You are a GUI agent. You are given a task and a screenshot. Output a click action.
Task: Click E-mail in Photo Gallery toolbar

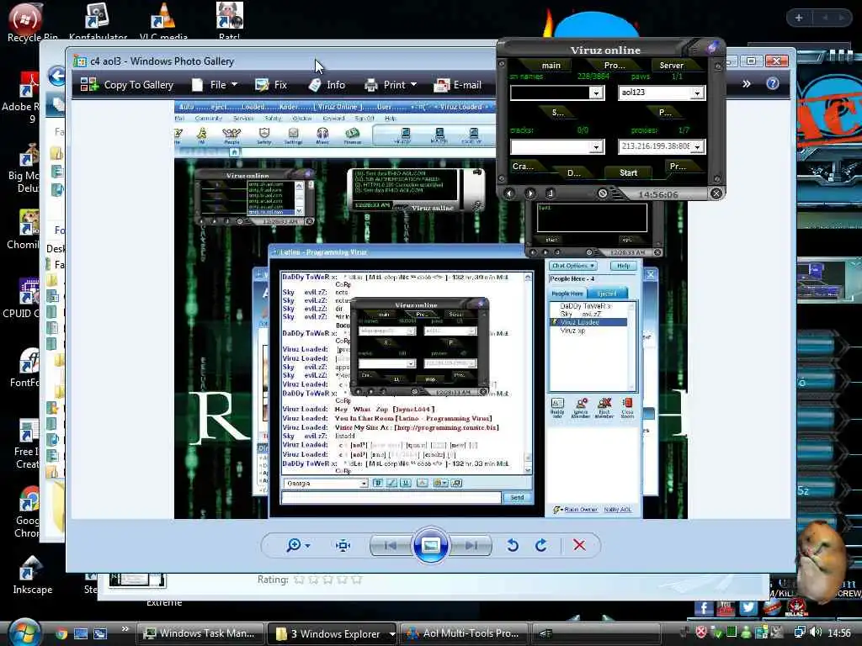click(457, 85)
